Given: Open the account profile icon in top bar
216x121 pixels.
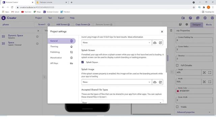Looking at the screenshot, I should (212, 18).
